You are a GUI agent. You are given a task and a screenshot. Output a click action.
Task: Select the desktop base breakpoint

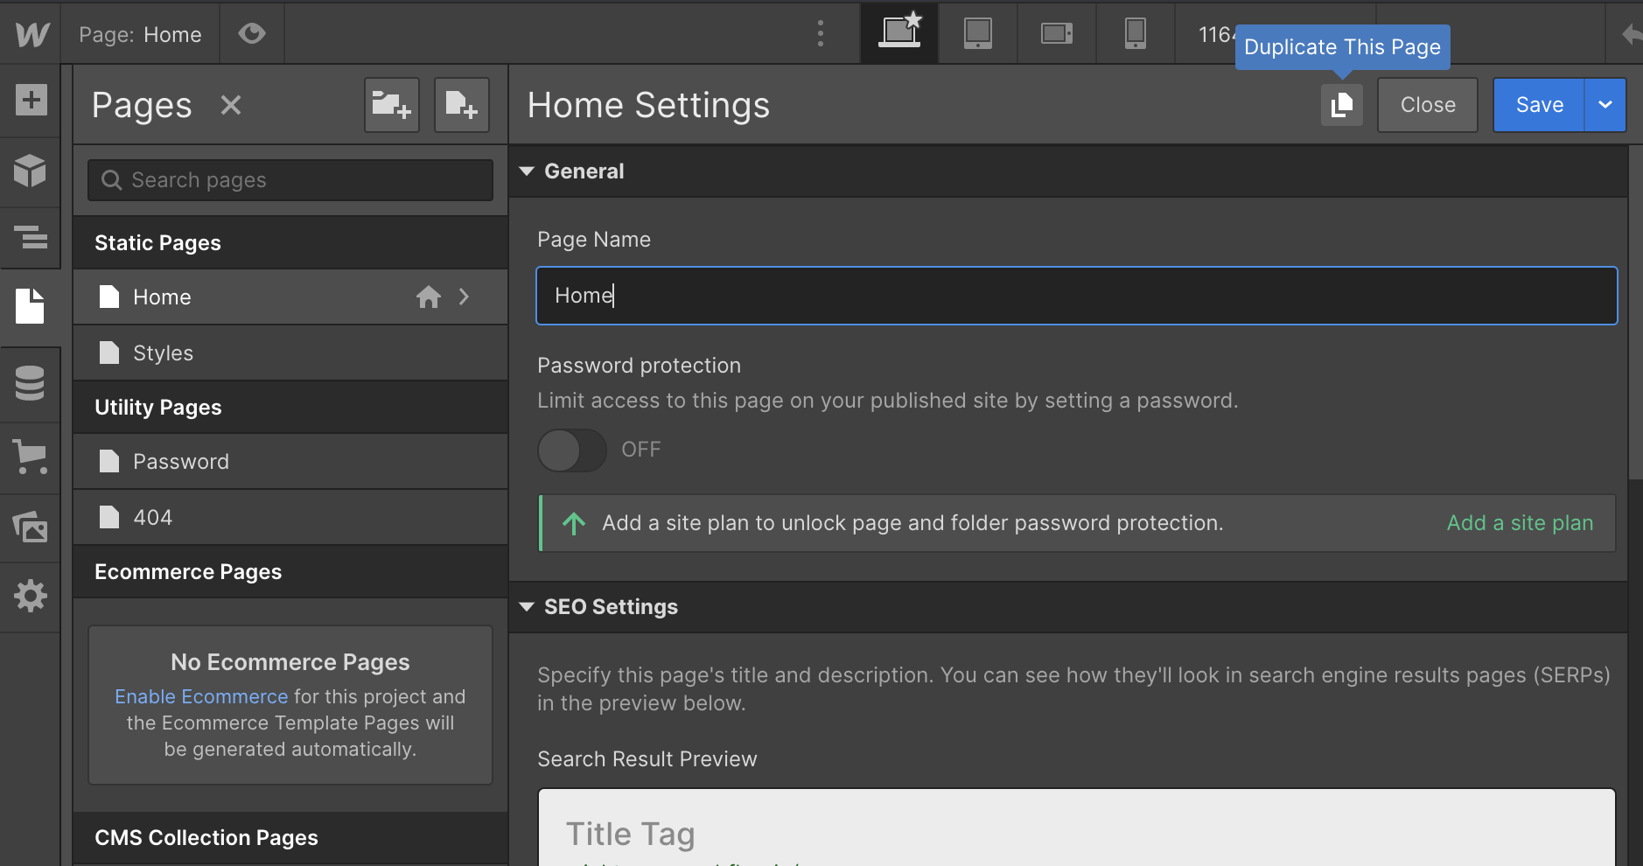pos(900,33)
